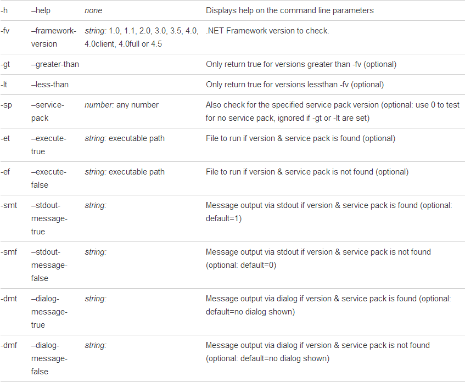
Task: Click the --execute-true parameter name
Action: tap(48, 144)
